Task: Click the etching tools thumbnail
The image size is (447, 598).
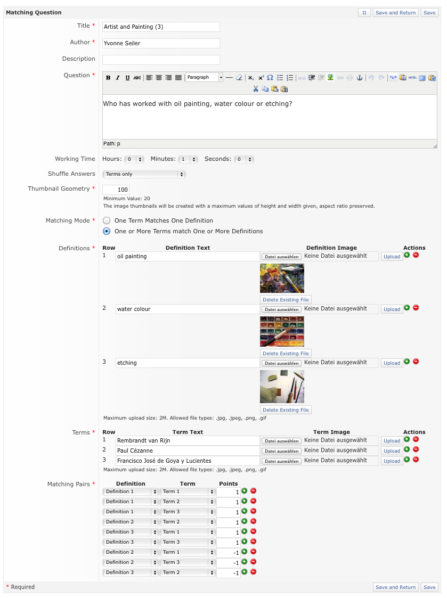Action: tap(282, 387)
